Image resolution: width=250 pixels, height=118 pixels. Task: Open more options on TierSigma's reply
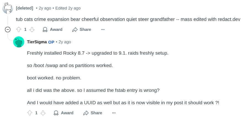(114, 113)
